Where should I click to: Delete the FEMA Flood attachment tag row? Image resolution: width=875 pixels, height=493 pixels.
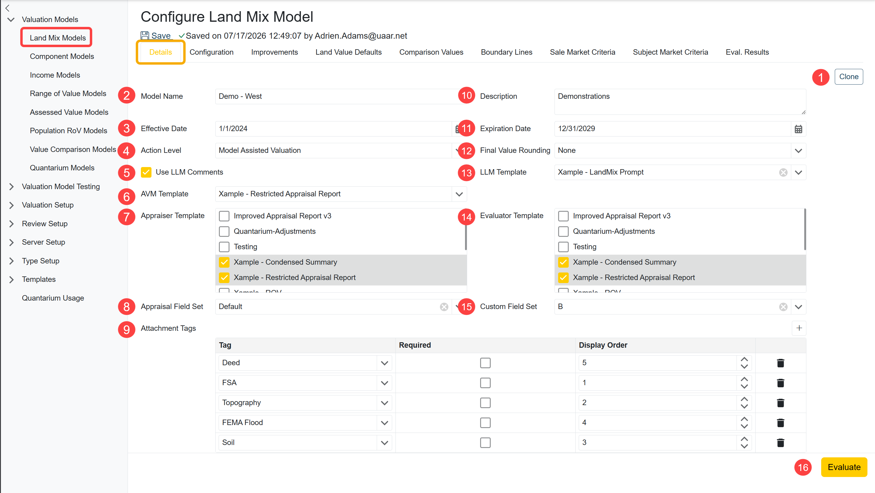pyautogui.click(x=780, y=423)
